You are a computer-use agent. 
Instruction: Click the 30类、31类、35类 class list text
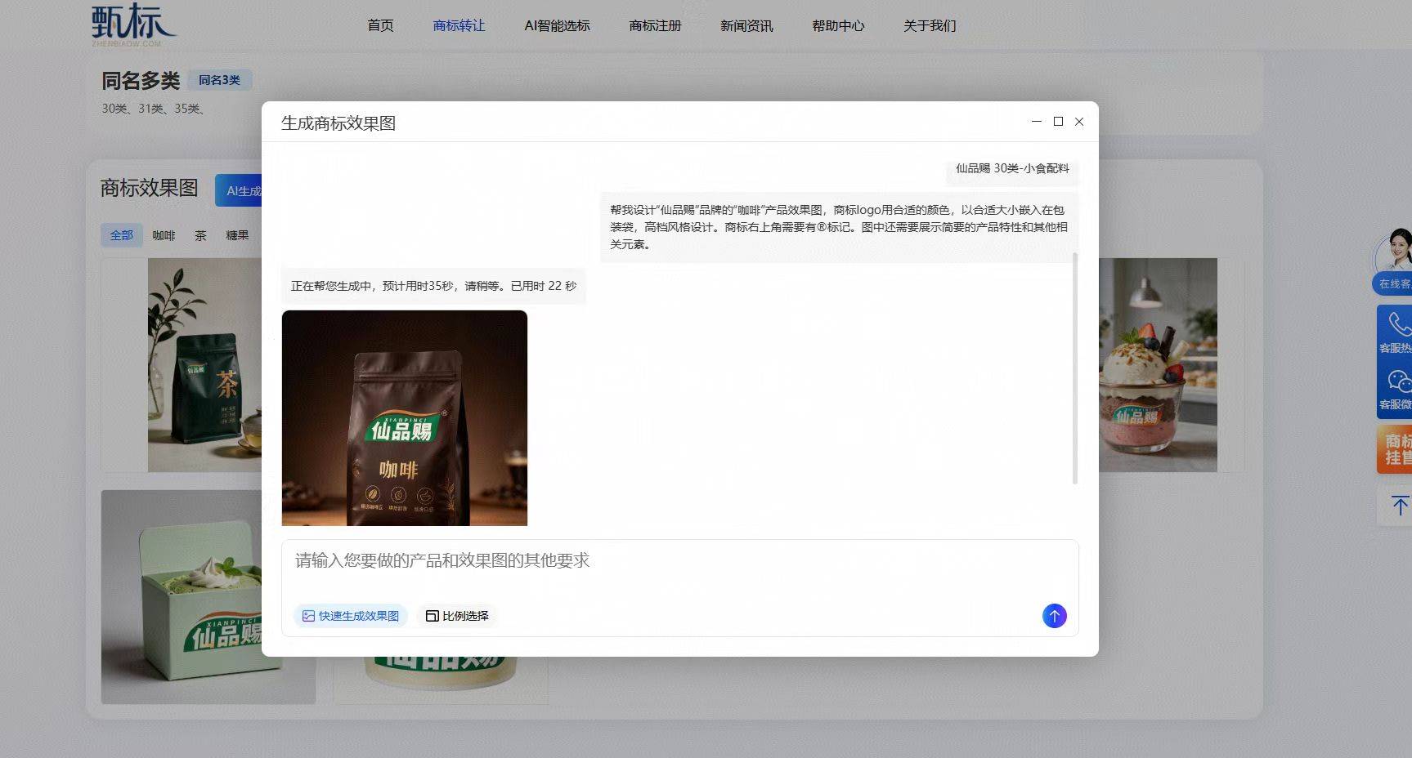pos(153,109)
